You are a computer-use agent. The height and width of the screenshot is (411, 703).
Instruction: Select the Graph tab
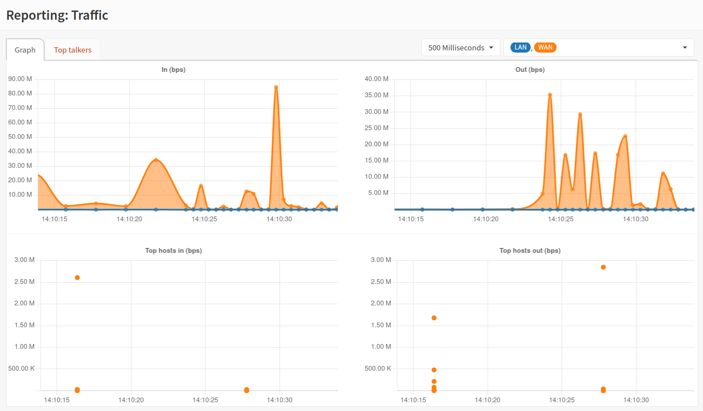(25, 50)
